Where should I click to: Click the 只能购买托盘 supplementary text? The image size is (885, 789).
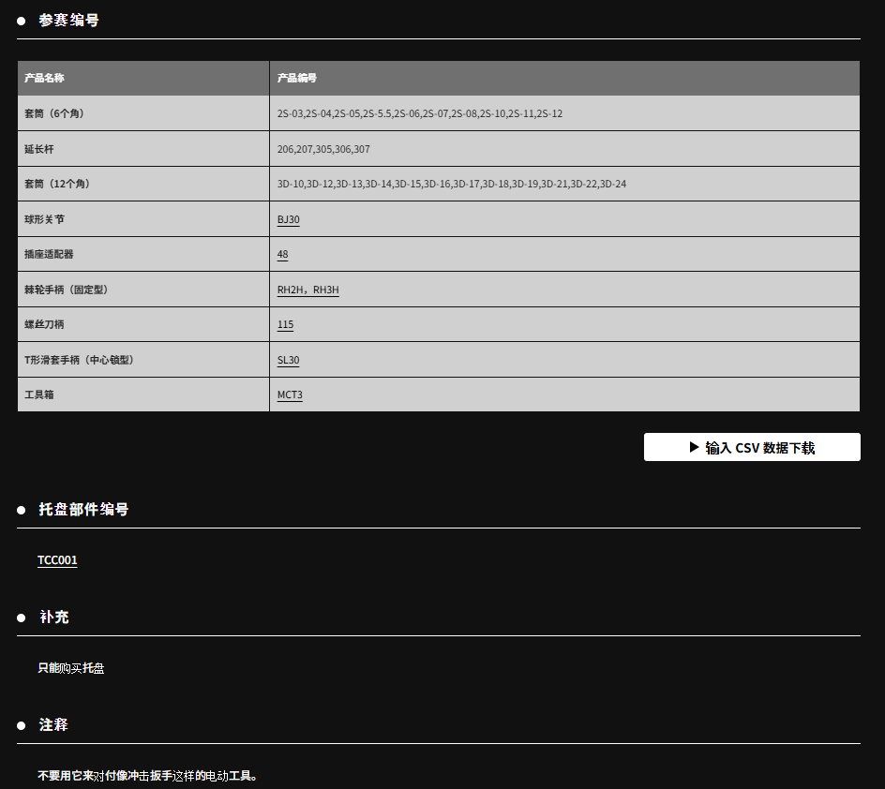point(71,668)
